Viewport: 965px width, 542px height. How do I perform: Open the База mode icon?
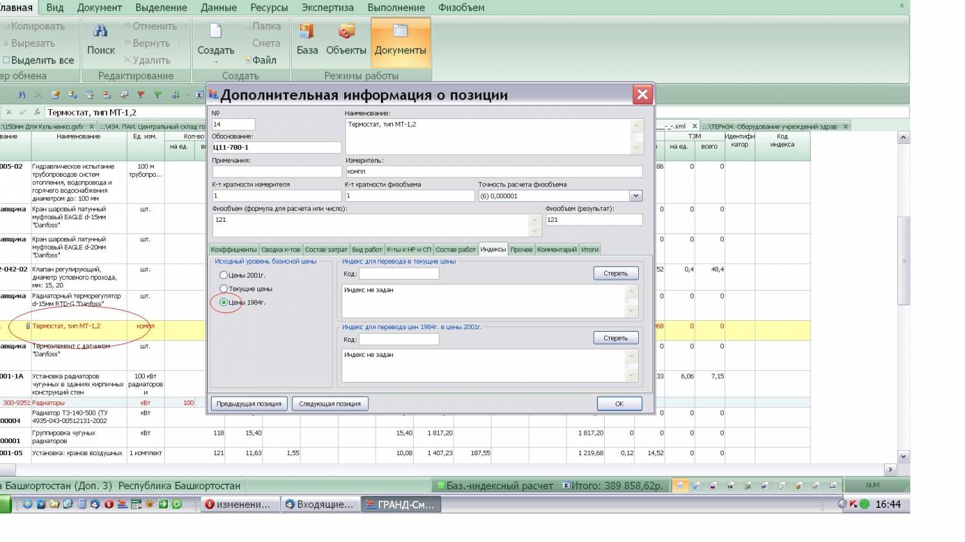[307, 31]
